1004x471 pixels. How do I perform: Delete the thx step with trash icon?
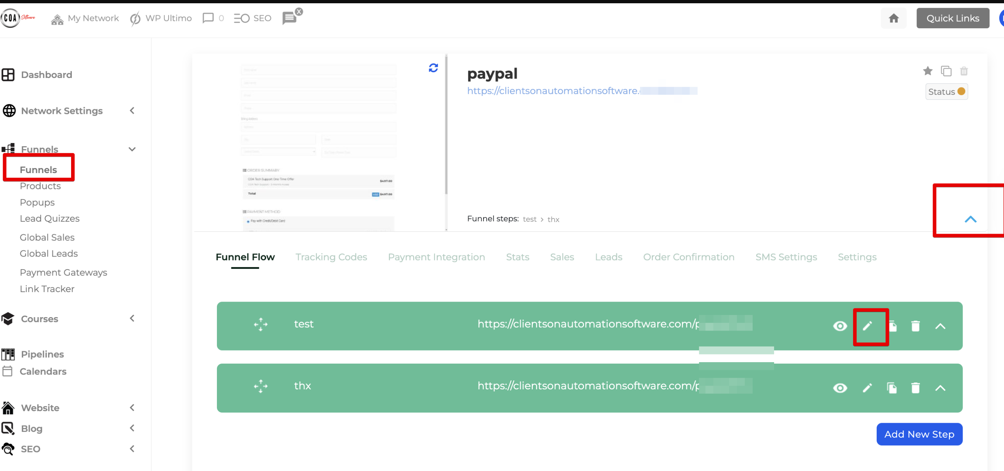tap(916, 388)
